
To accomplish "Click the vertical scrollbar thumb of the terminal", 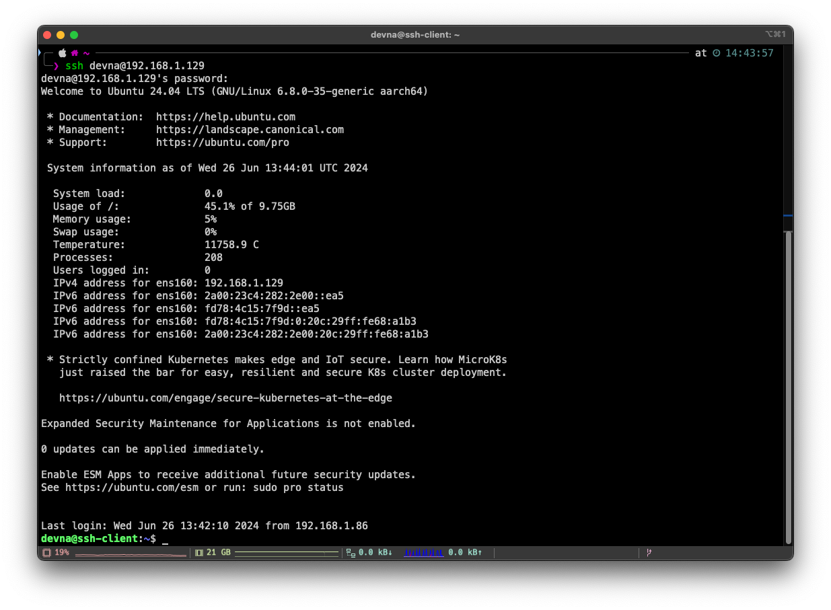I will pyautogui.click(x=789, y=387).
